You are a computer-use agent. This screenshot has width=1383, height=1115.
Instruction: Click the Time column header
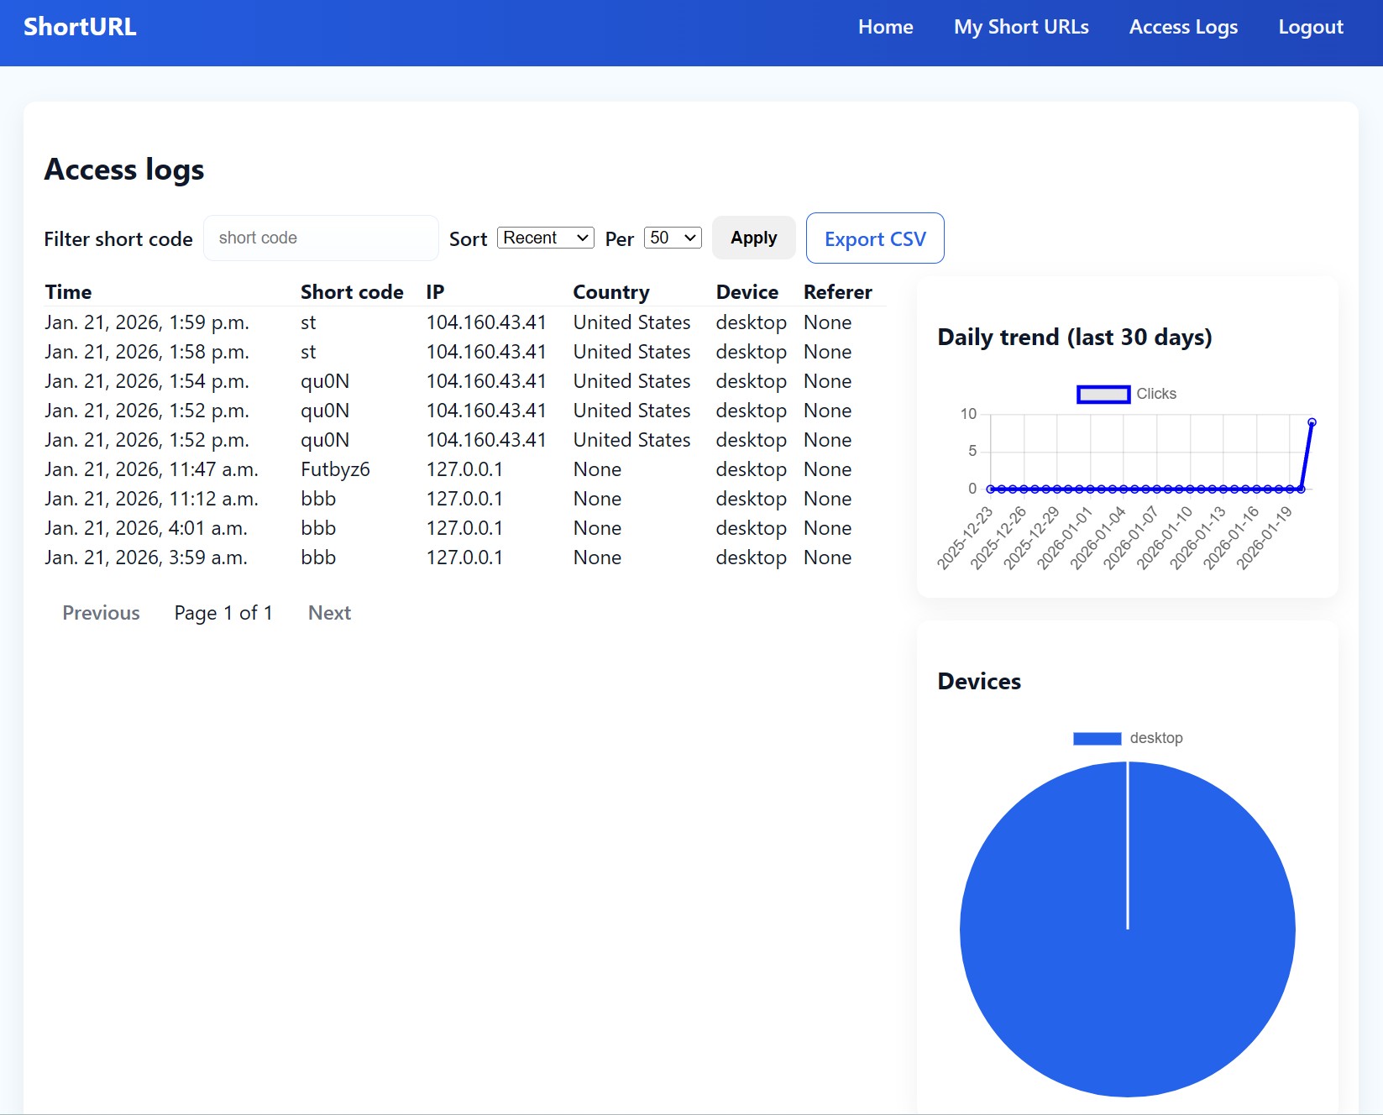(x=69, y=292)
